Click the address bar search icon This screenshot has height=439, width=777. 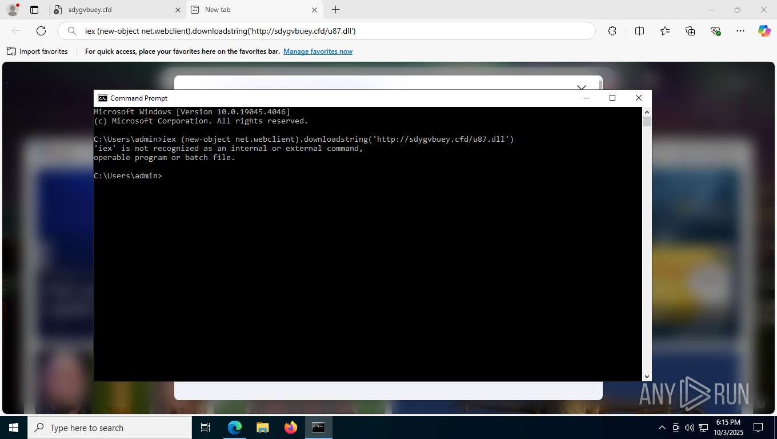72,31
